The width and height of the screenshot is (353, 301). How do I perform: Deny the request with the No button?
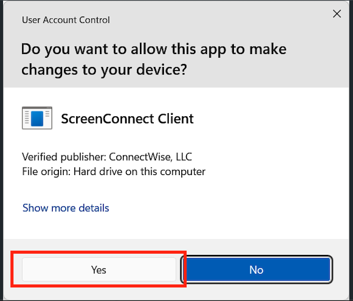click(x=257, y=270)
